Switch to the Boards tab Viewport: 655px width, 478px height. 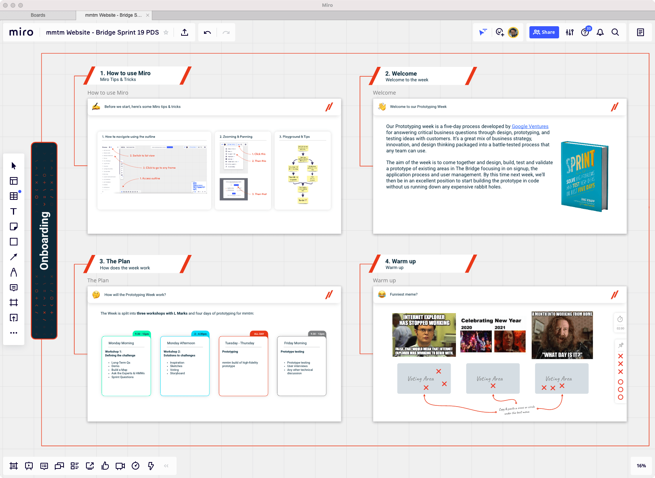click(x=38, y=15)
